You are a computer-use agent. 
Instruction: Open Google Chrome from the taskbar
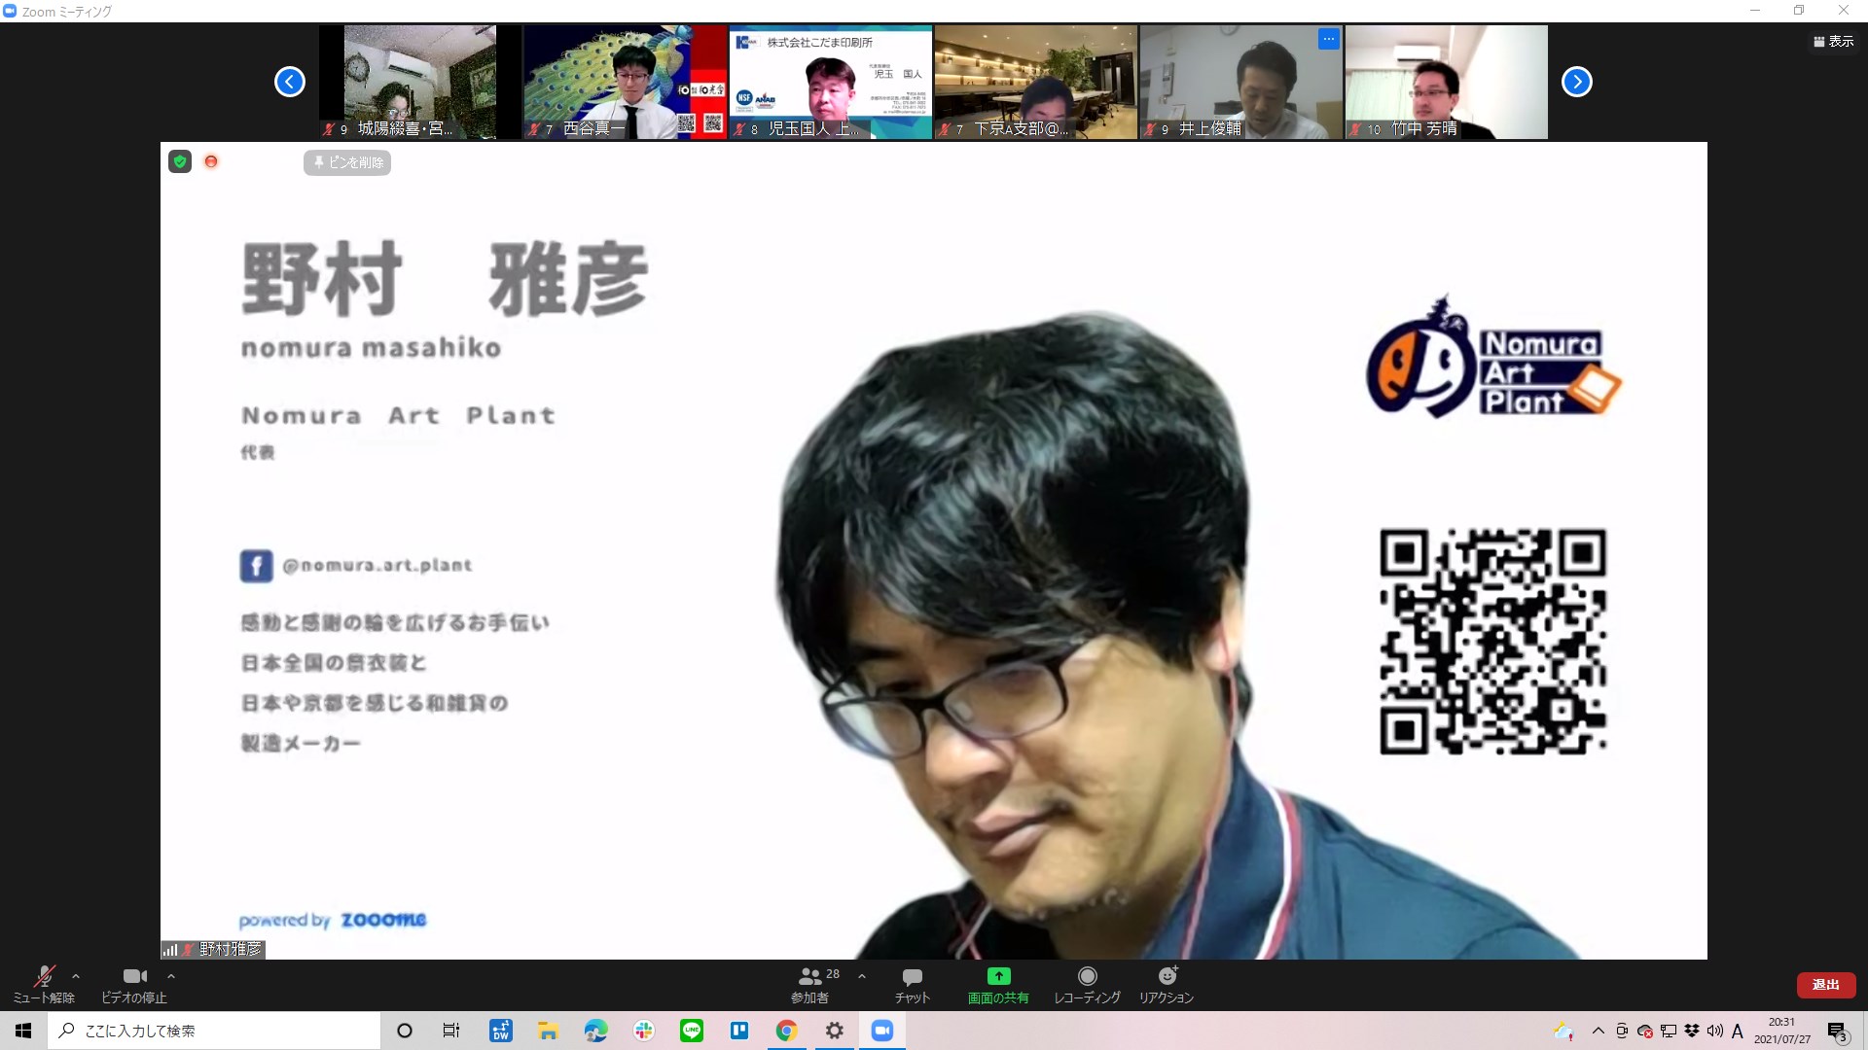point(786,1031)
